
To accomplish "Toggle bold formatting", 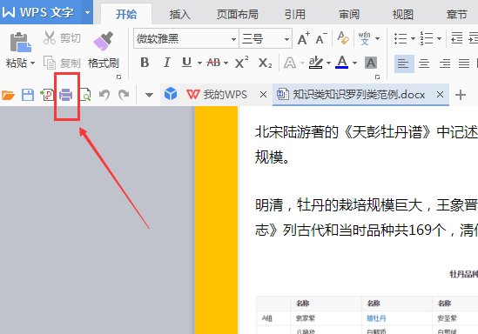I will point(145,63).
